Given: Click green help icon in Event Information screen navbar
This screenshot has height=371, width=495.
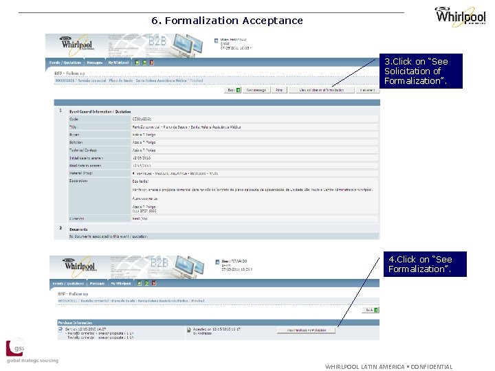Looking at the screenshot, I should click(144, 63).
